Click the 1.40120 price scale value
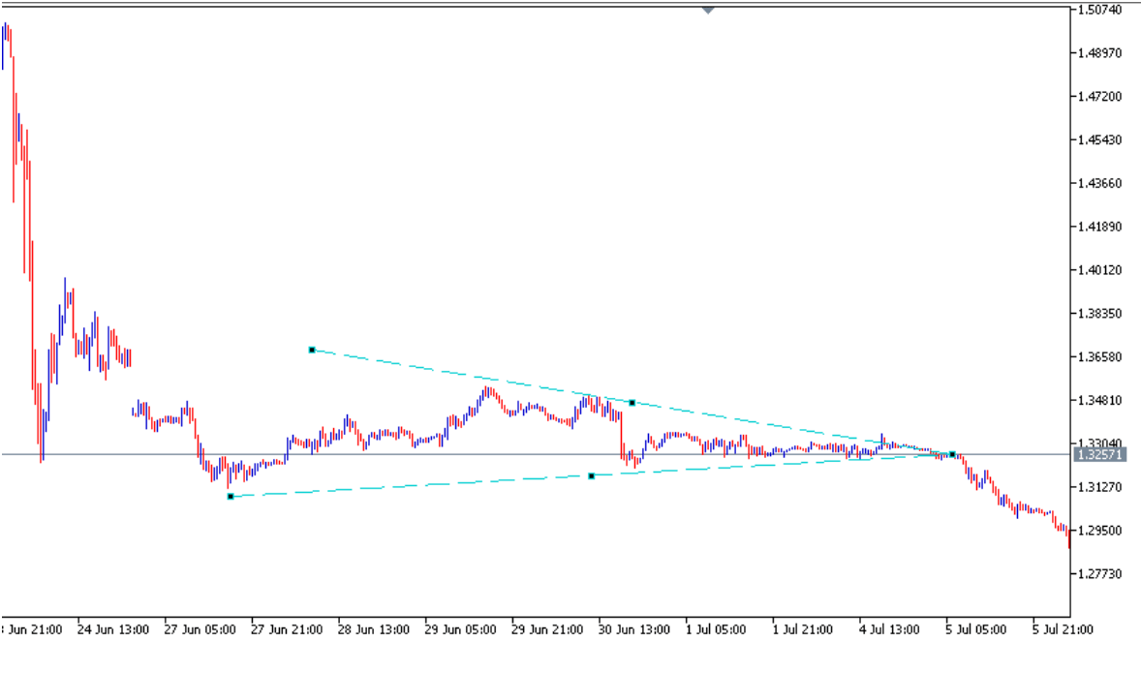This screenshot has width=1141, height=673. [x=1099, y=270]
